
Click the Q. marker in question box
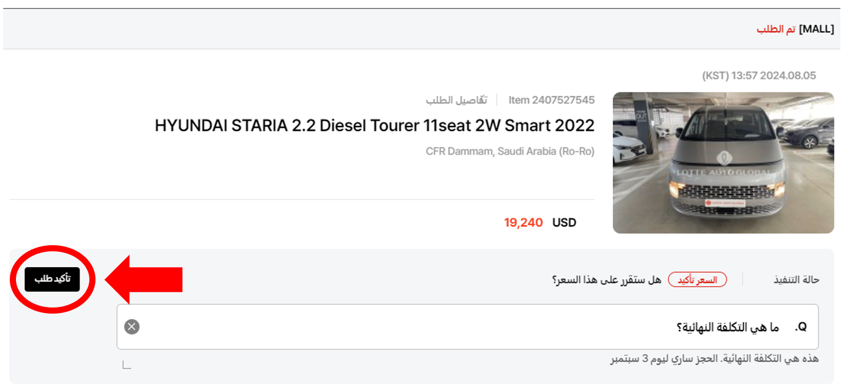click(801, 328)
